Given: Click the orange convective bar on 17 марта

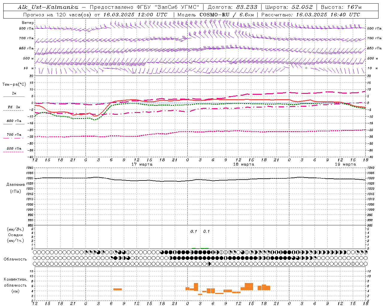Looking at the screenshot, I should tap(118, 289).
